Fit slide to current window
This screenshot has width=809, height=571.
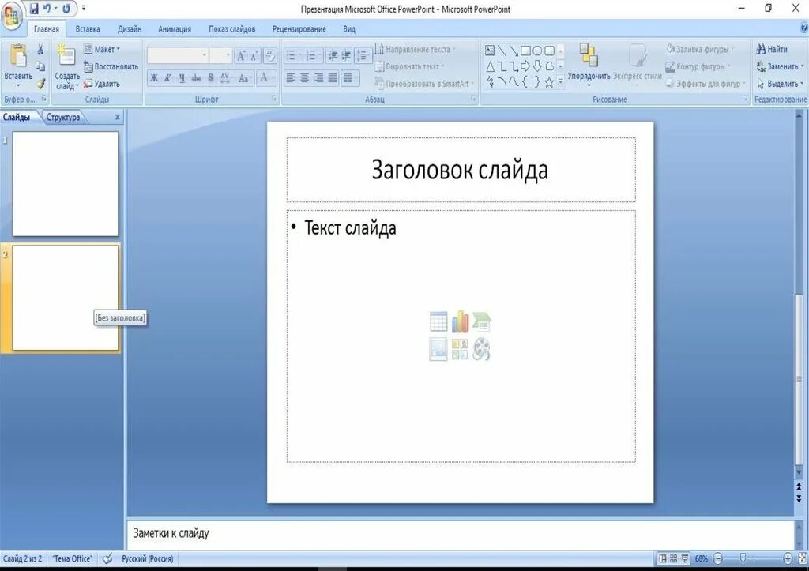(803, 558)
